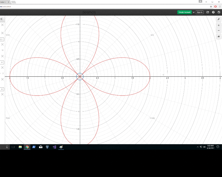Zoom out with the minus button
Image resolution: width=222 pixels, height=177 pixels.
tap(218, 30)
